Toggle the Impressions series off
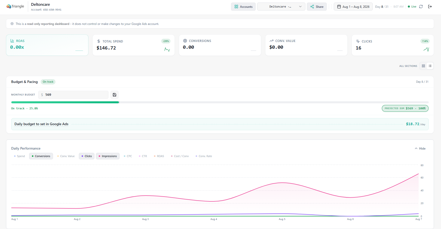The image size is (441, 229). [x=108, y=156]
